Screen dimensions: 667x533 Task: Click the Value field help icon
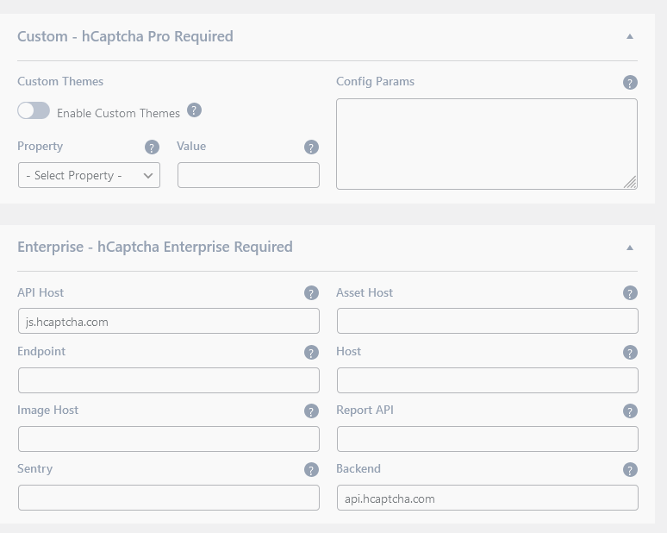(x=312, y=147)
